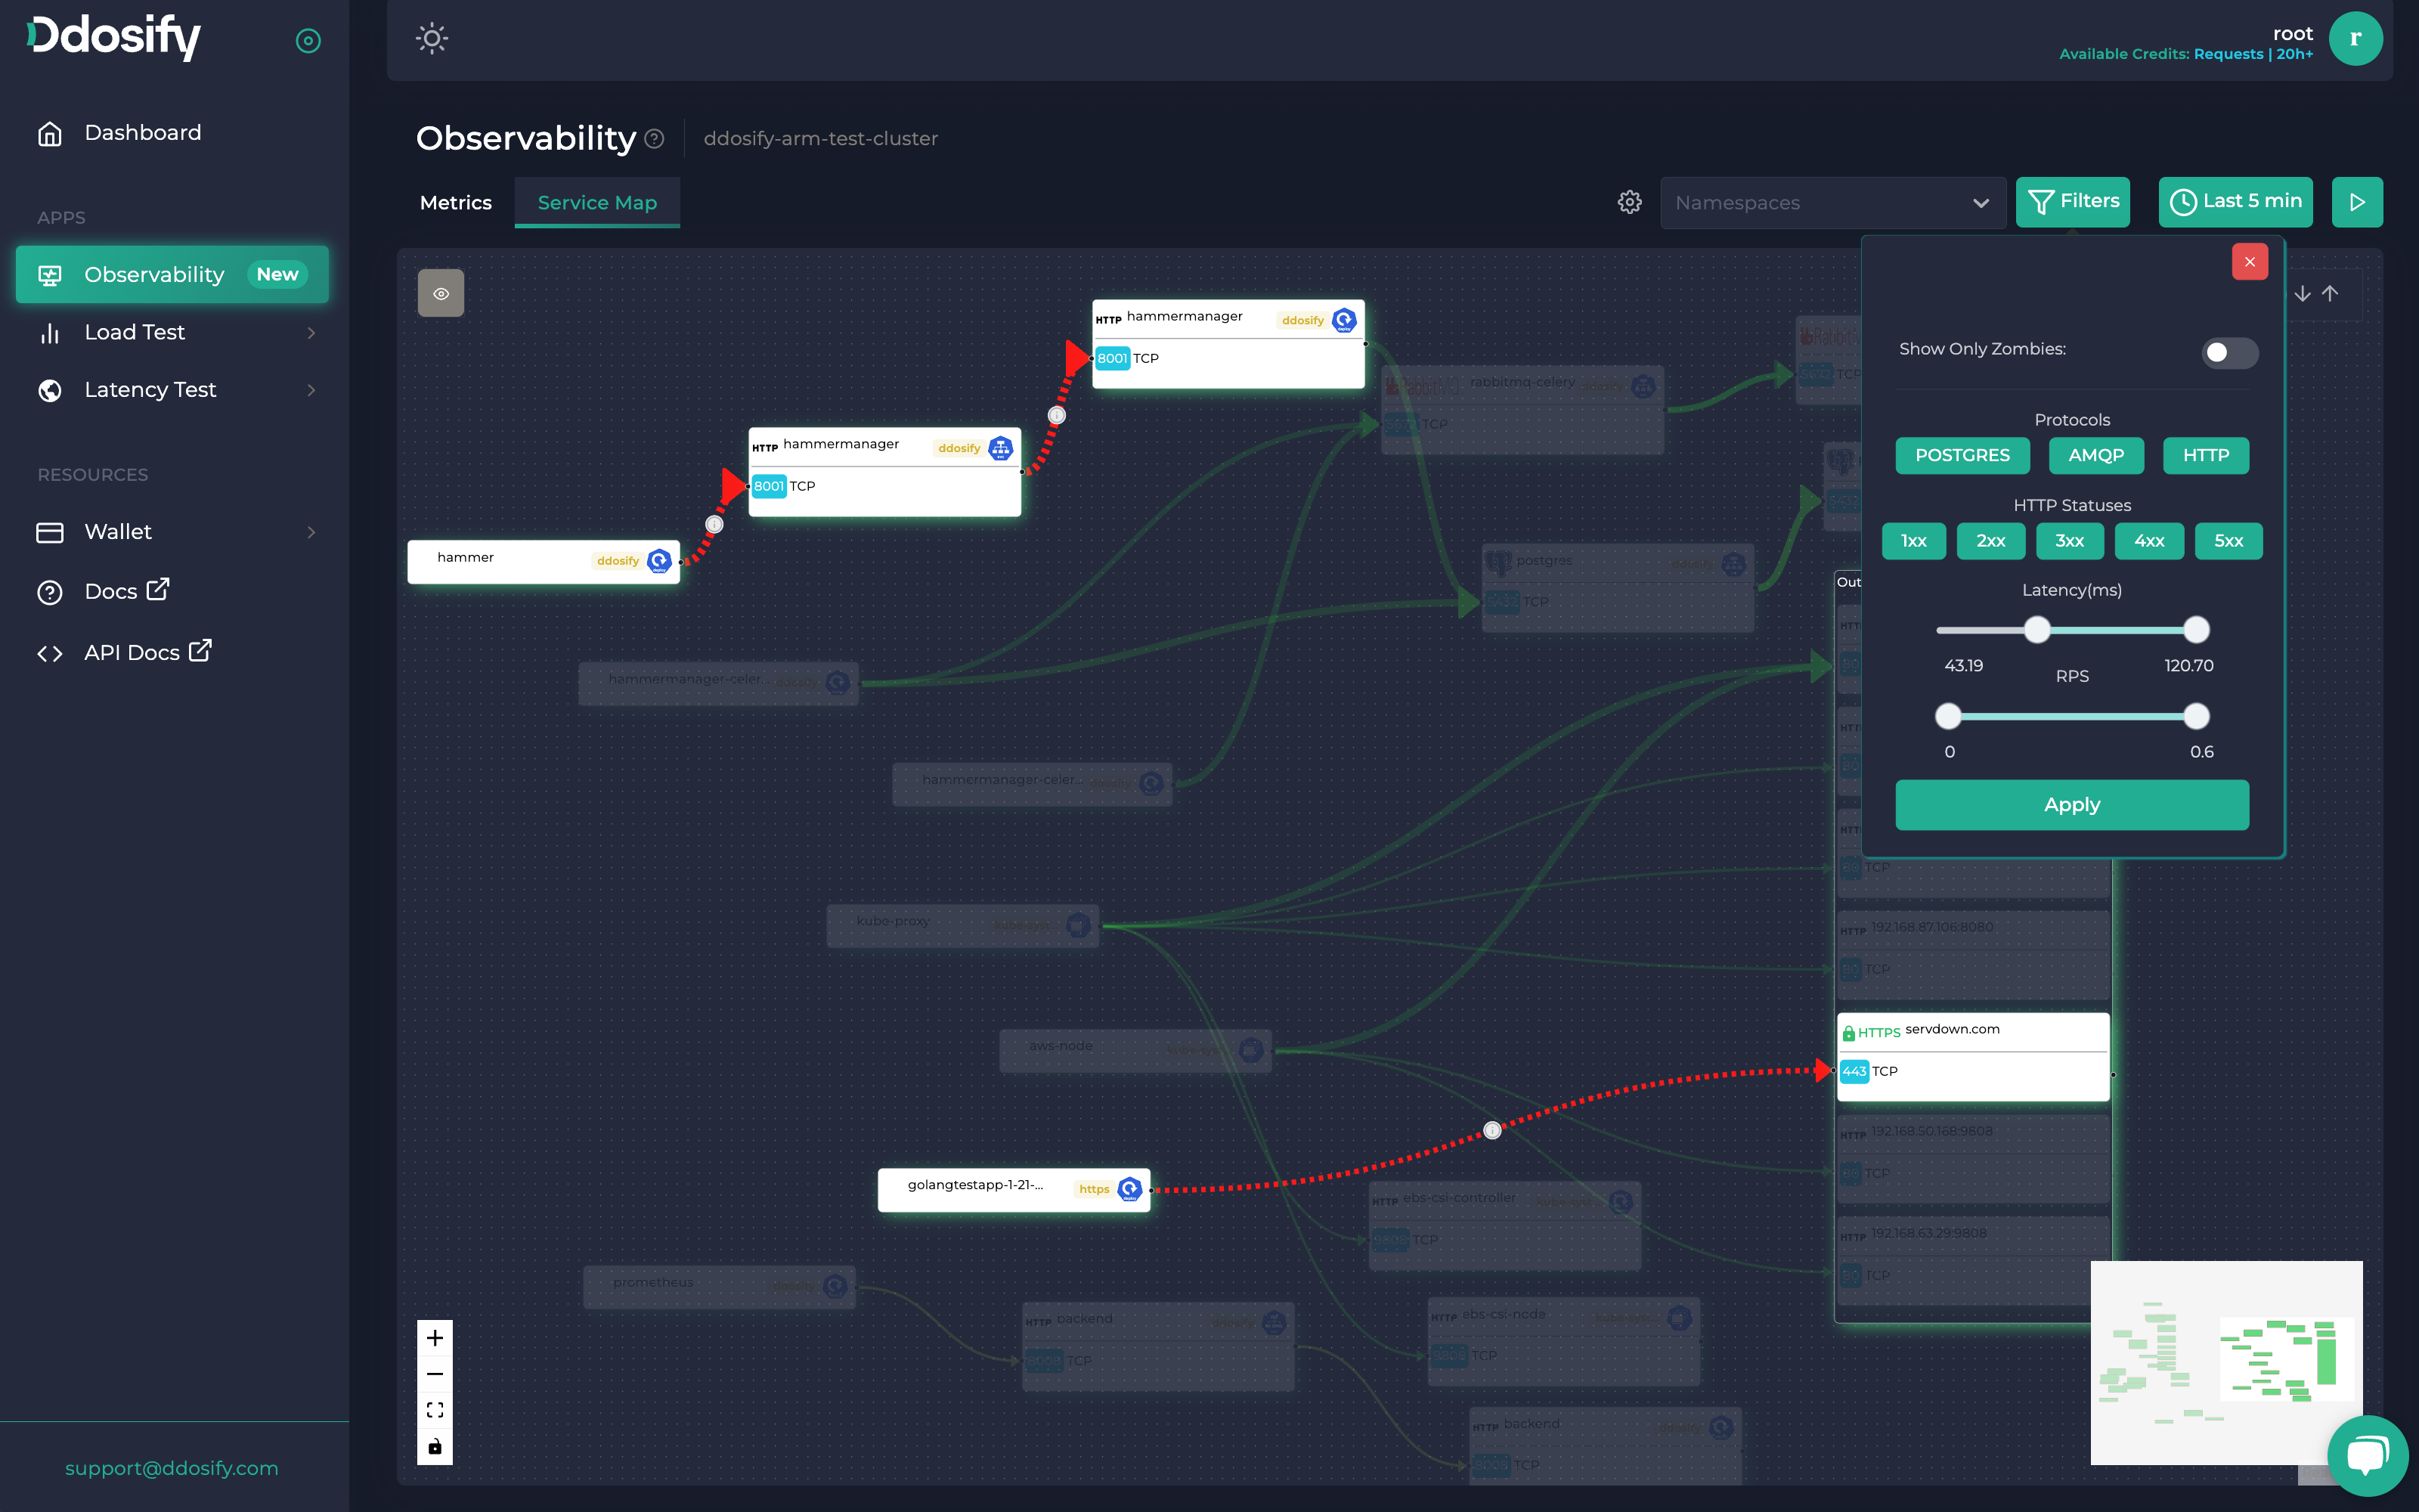Open Dashboard from the sidebar

[142, 133]
